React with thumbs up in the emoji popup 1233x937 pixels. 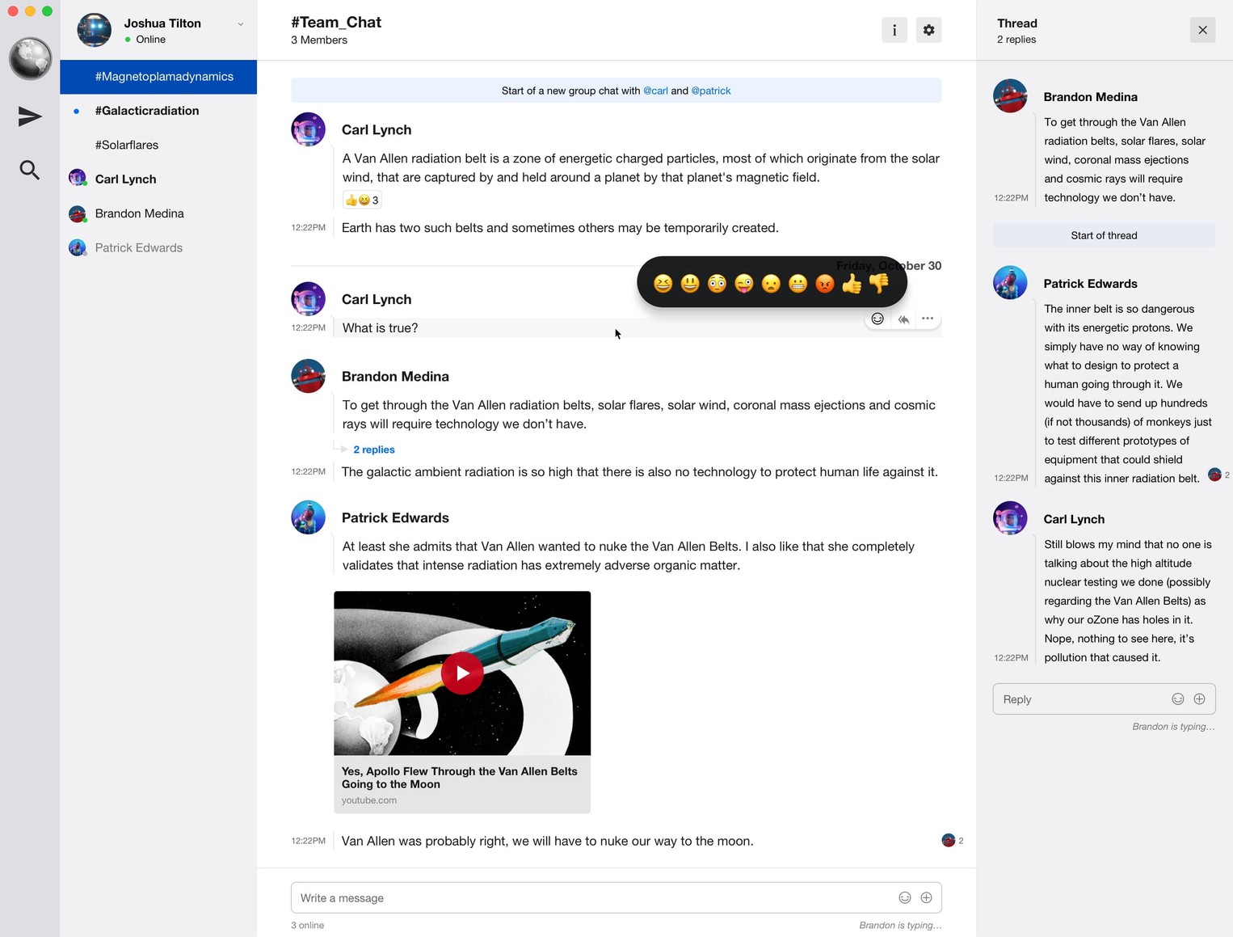851,283
